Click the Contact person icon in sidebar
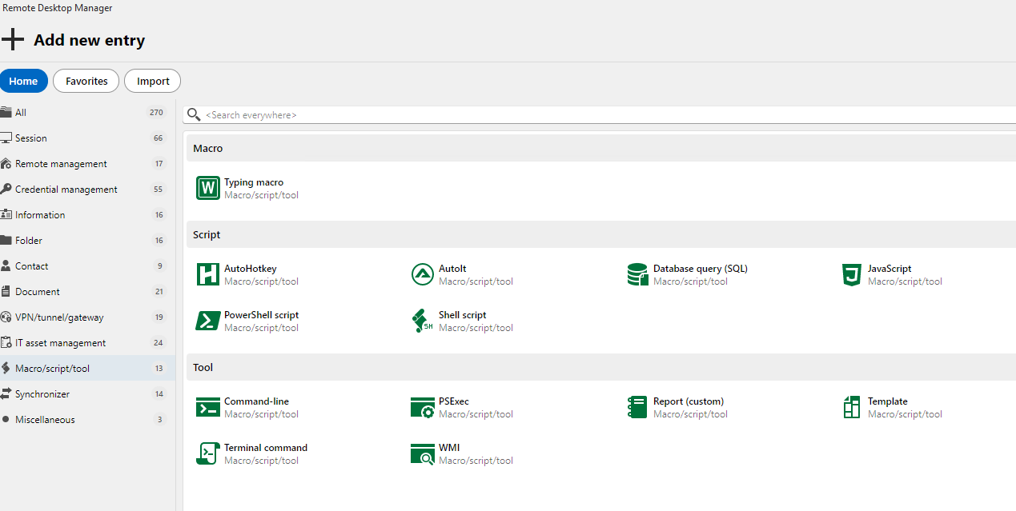 6,265
